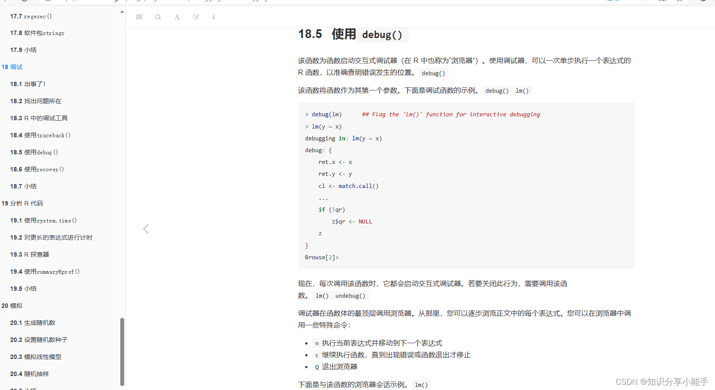Open section 19.5 小结
This screenshot has height=390, width=715.
point(23,289)
